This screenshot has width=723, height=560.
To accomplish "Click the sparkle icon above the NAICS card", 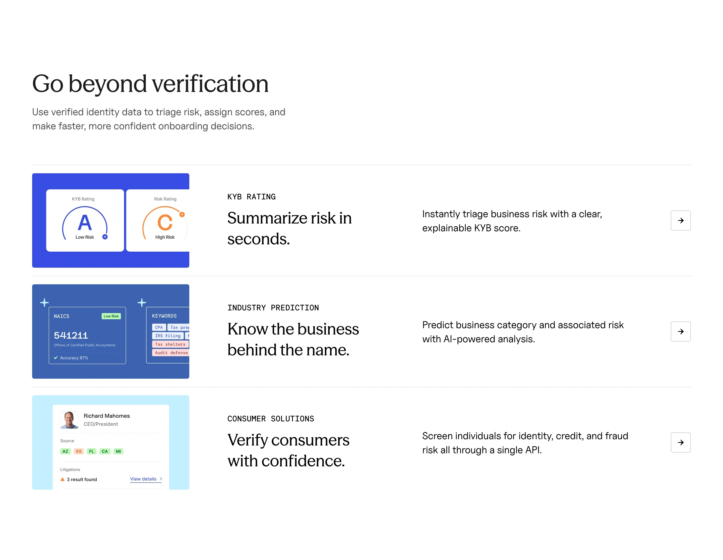I will [x=44, y=302].
